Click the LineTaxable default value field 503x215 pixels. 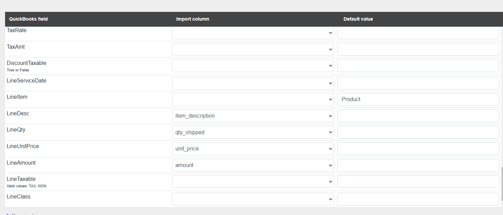point(418,182)
